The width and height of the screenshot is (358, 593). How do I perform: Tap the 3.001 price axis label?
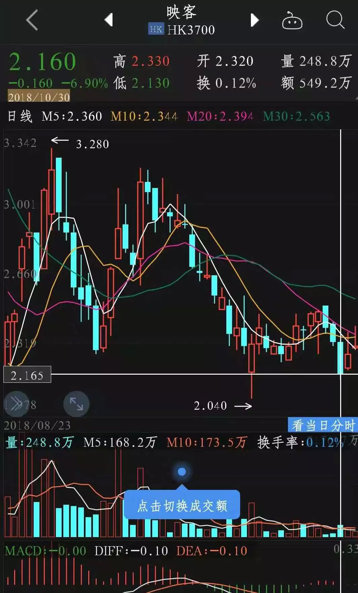click(20, 205)
